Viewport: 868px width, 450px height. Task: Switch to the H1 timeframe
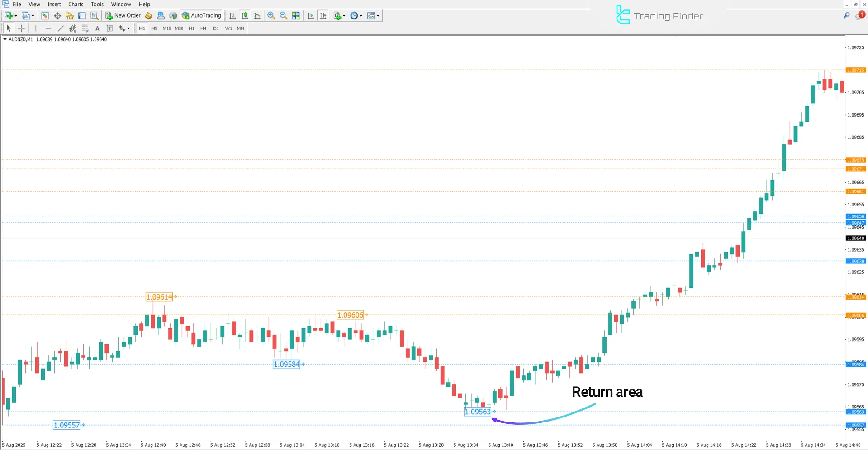click(191, 28)
